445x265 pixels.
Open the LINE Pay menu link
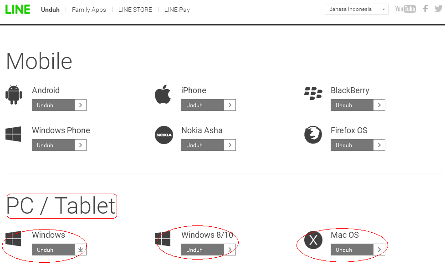(177, 10)
